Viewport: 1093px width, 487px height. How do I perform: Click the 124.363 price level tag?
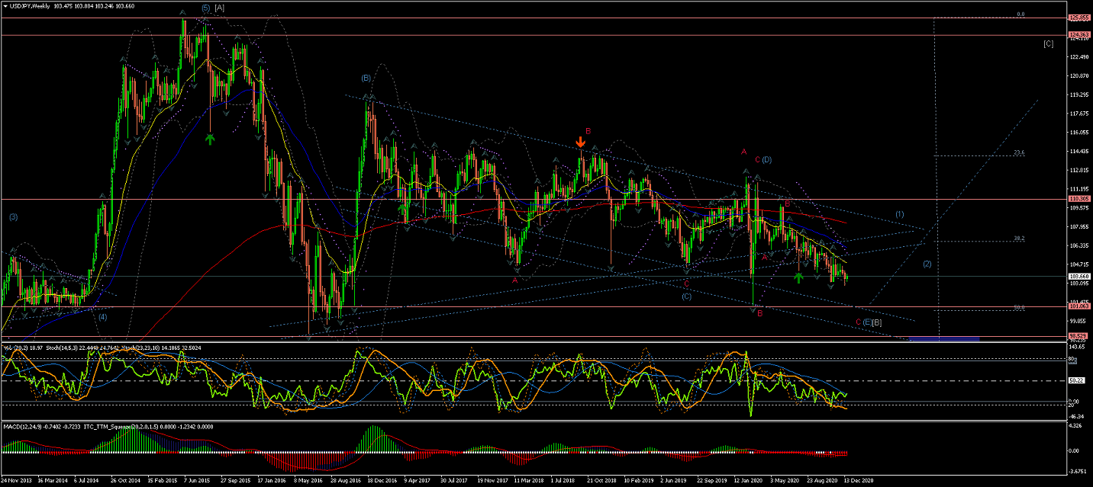coord(1078,36)
